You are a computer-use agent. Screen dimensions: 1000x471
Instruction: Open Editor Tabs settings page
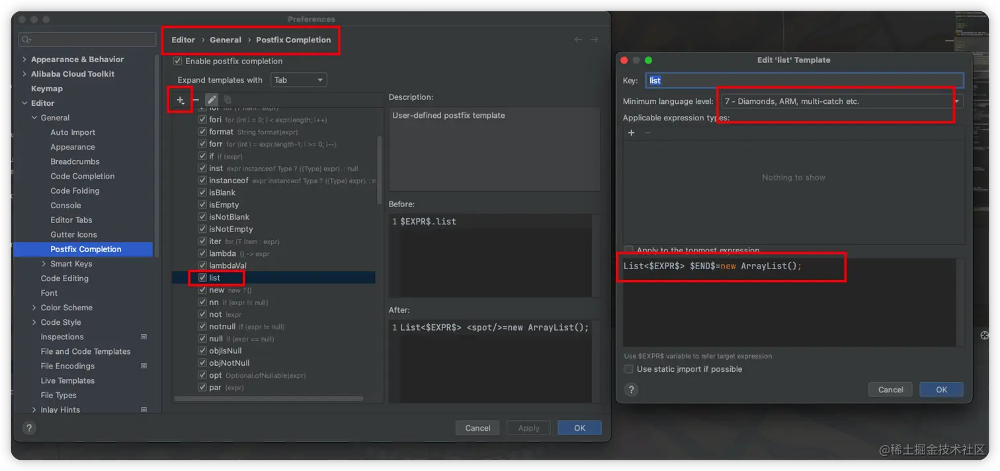point(71,220)
